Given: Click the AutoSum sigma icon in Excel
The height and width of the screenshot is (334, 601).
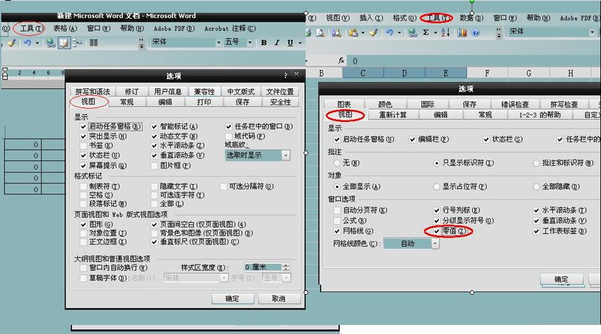Looking at the screenshot, I should click(x=426, y=32).
